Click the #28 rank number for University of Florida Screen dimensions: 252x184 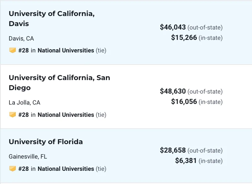coord(23,169)
